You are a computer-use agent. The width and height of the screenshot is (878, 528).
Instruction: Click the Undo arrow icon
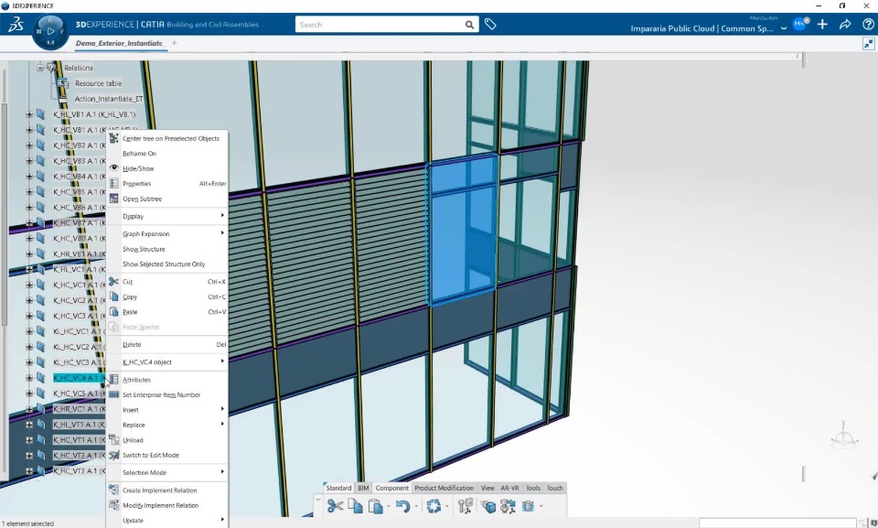tap(402, 506)
